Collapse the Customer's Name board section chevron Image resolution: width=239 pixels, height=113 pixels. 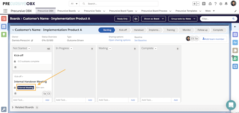point(13,30)
